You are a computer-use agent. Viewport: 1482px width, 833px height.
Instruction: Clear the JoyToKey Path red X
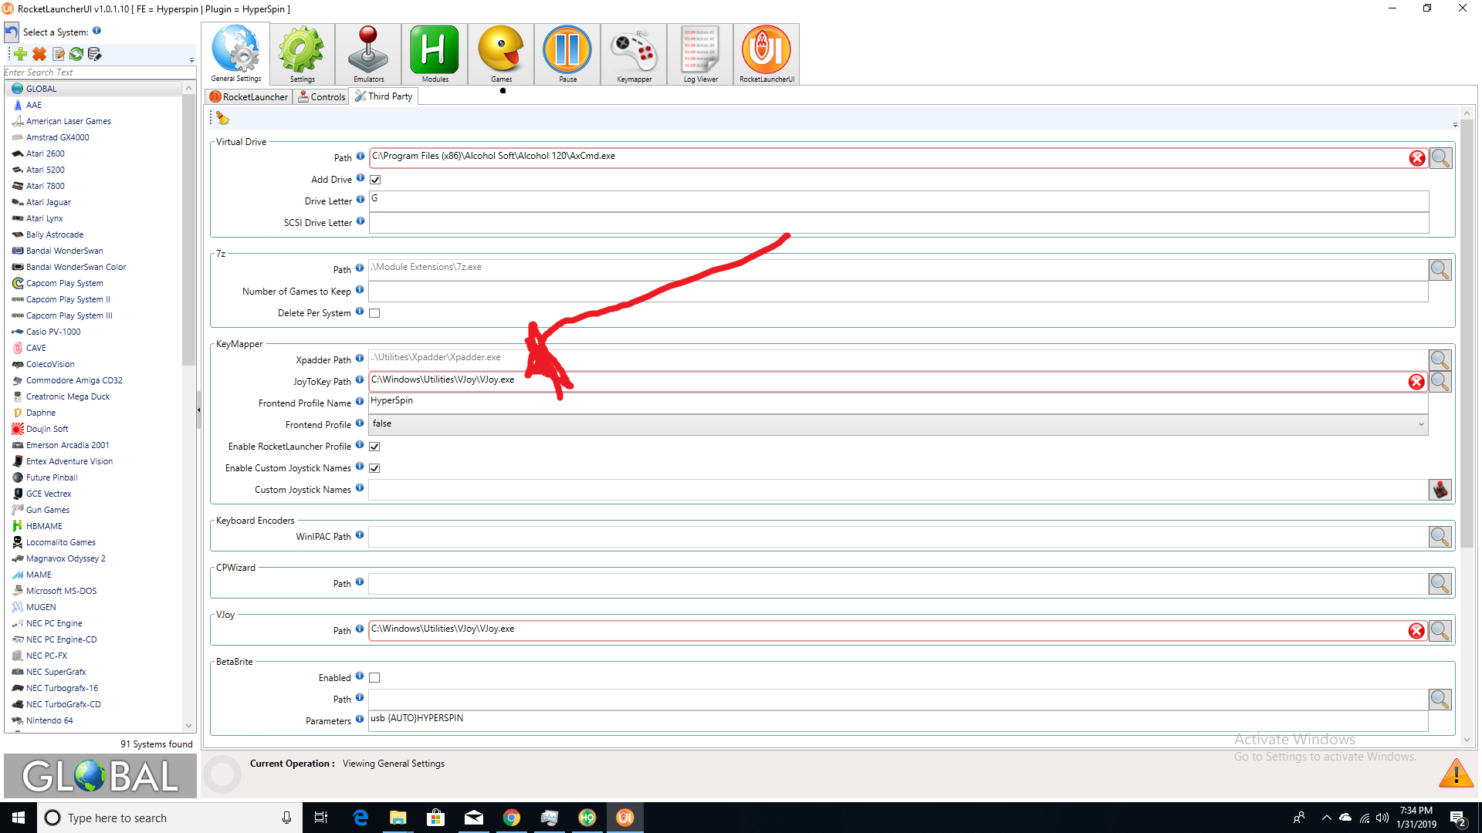pyautogui.click(x=1416, y=382)
